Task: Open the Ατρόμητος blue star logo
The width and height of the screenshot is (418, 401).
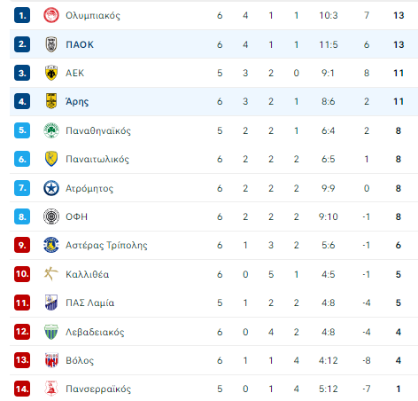Action: point(51,188)
